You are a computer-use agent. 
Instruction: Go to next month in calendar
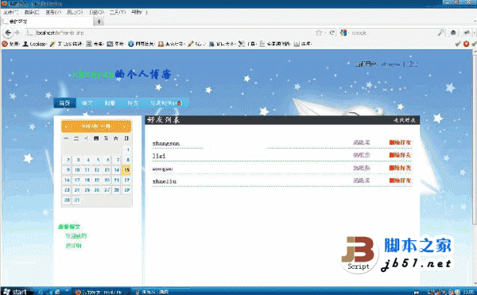[125, 126]
